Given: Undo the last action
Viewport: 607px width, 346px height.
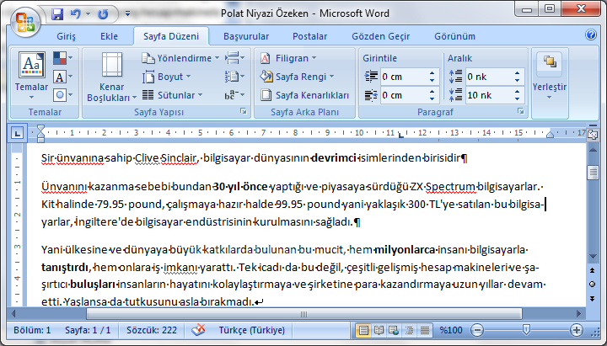Looking at the screenshot, I should click(x=76, y=14).
